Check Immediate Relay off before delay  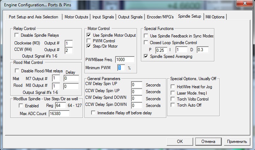(93, 113)
